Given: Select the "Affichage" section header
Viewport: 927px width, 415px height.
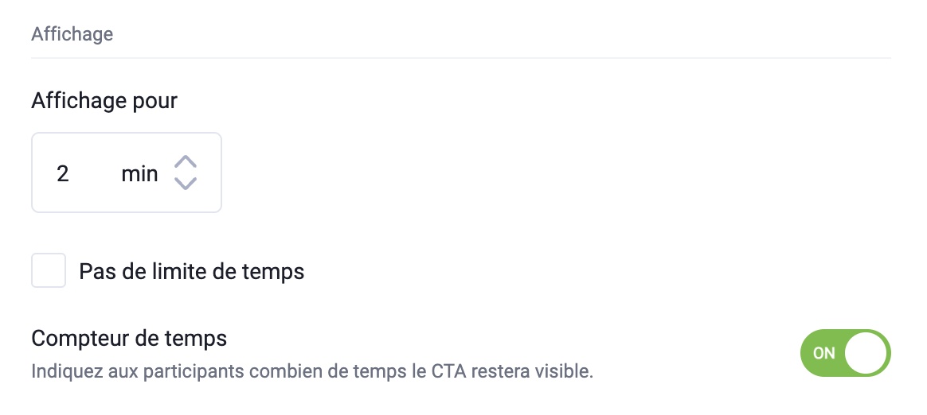Looking at the screenshot, I should point(72,34).
